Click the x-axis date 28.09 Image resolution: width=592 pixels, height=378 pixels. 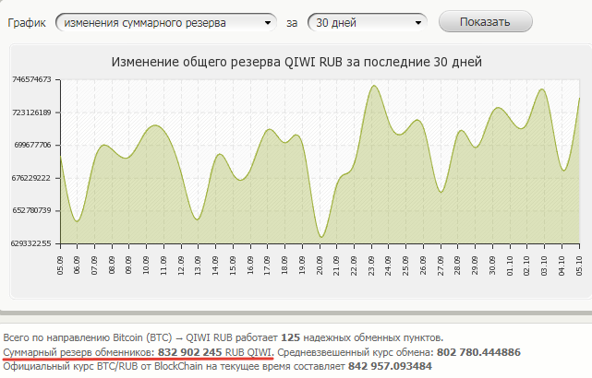pyautogui.click(x=457, y=266)
